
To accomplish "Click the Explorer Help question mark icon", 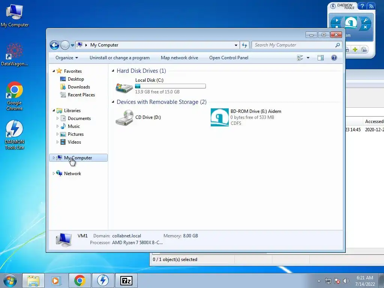I will (334, 58).
